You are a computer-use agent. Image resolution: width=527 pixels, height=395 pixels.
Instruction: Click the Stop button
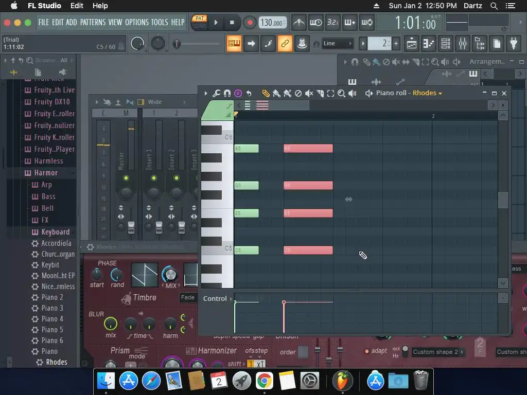(x=232, y=23)
